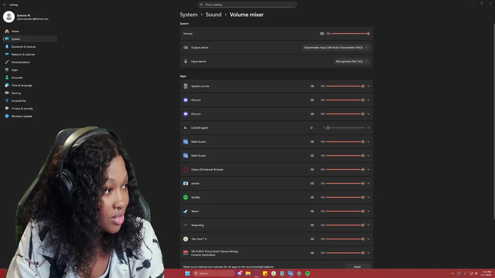Open the Input device Microphone dropdown
495x278 pixels.
click(x=352, y=61)
